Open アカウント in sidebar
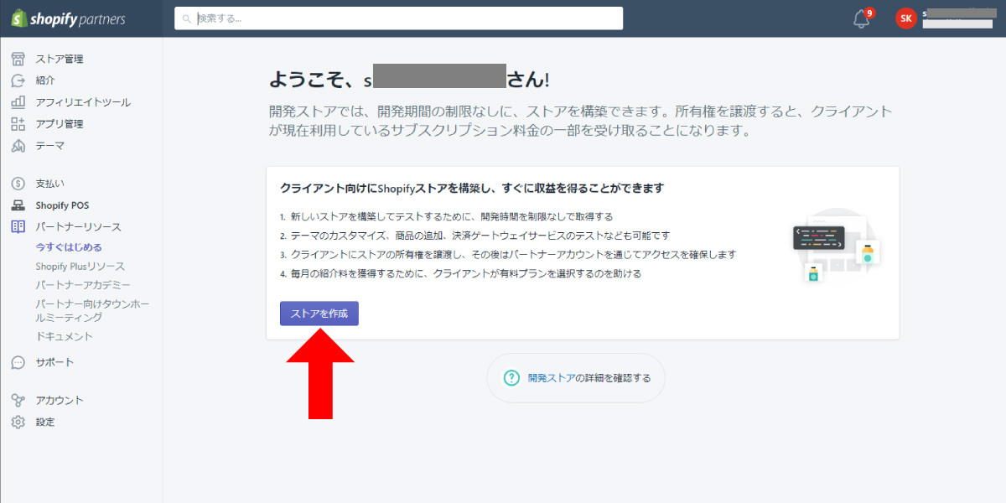Image resolution: width=1006 pixels, height=503 pixels. 60,400
